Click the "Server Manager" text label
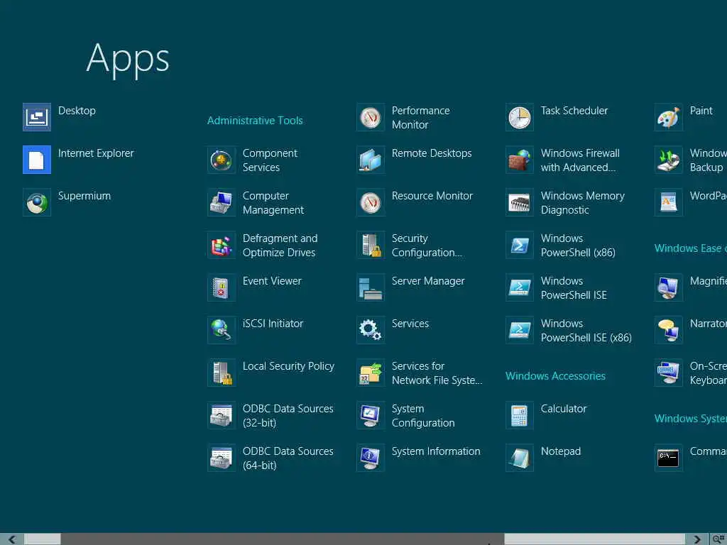The height and width of the screenshot is (545, 727). coord(428,281)
